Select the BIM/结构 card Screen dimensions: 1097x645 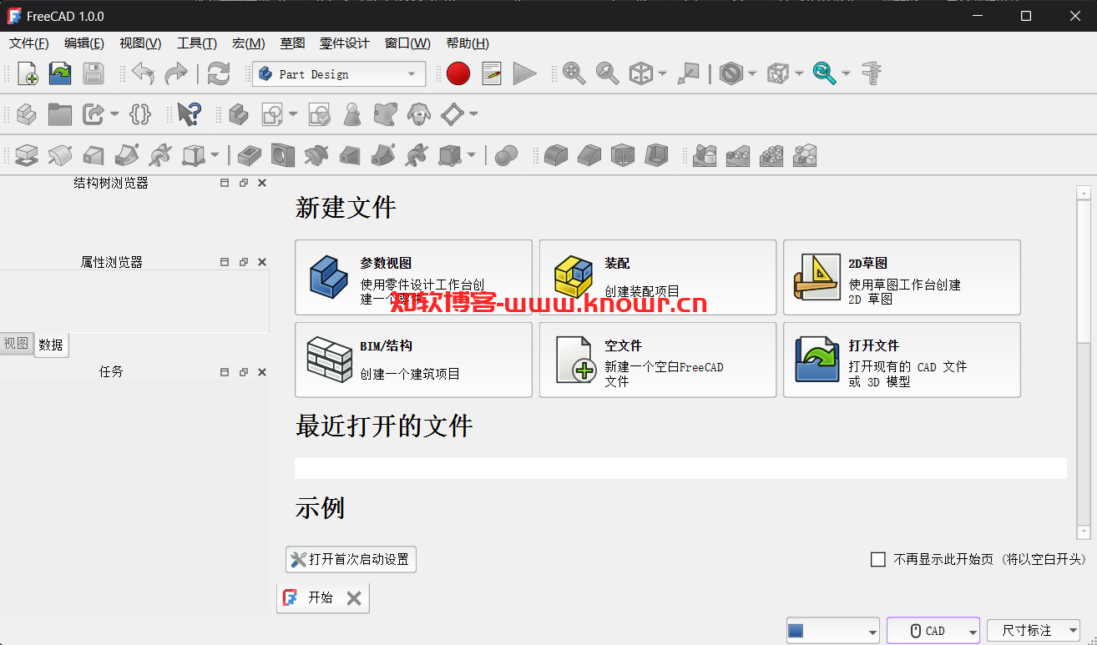coord(413,360)
